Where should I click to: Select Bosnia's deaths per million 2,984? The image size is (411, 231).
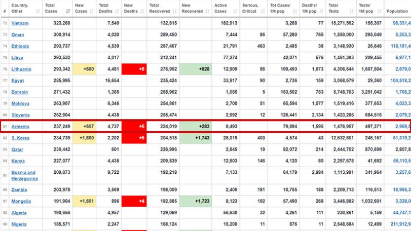318,172
